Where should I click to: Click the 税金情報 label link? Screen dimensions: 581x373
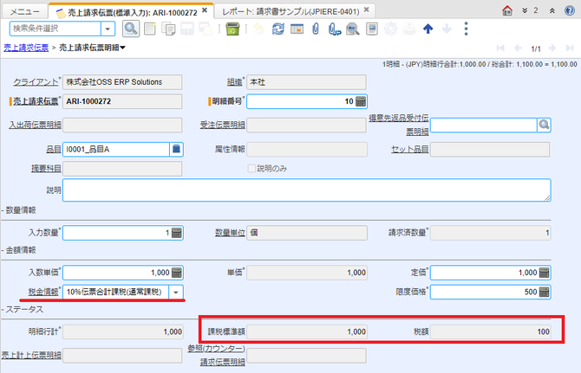click(x=43, y=292)
